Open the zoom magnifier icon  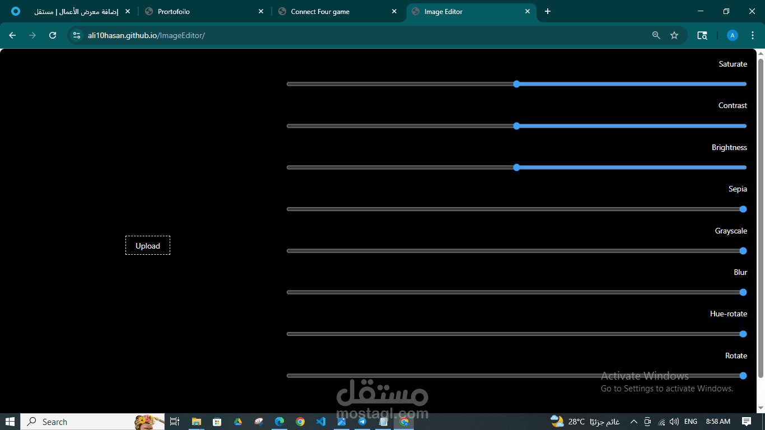coord(656,35)
